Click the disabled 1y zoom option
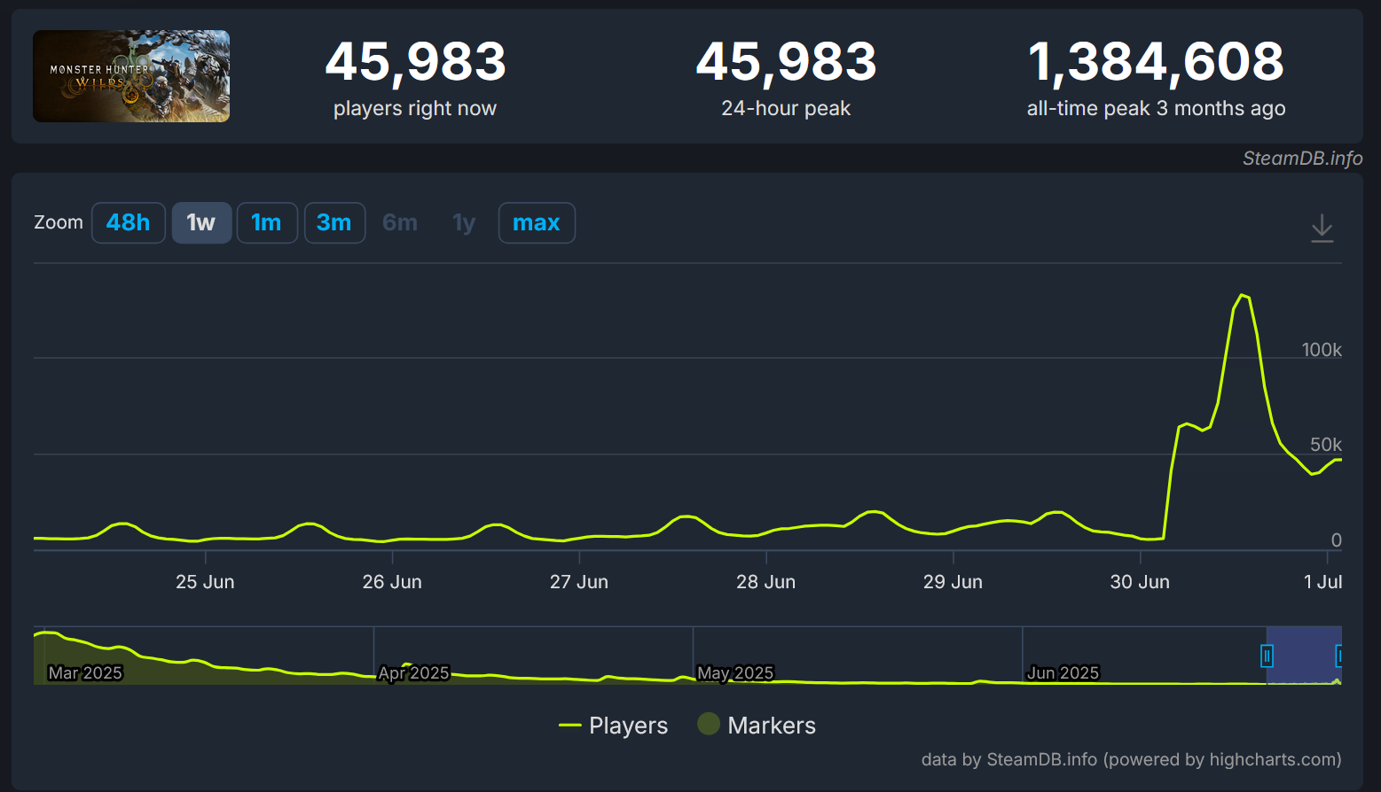1381x792 pixels. [x=464, y=222]
